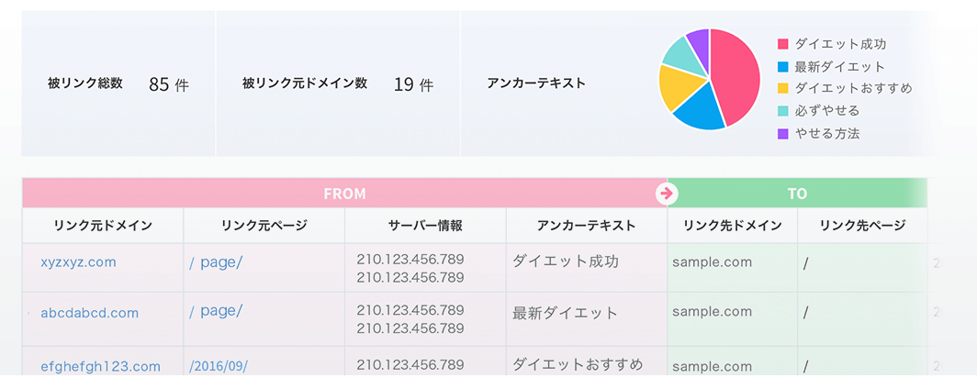Click the blue slice of the pie chart
977x378 pixels.
[x=701, y=111]
